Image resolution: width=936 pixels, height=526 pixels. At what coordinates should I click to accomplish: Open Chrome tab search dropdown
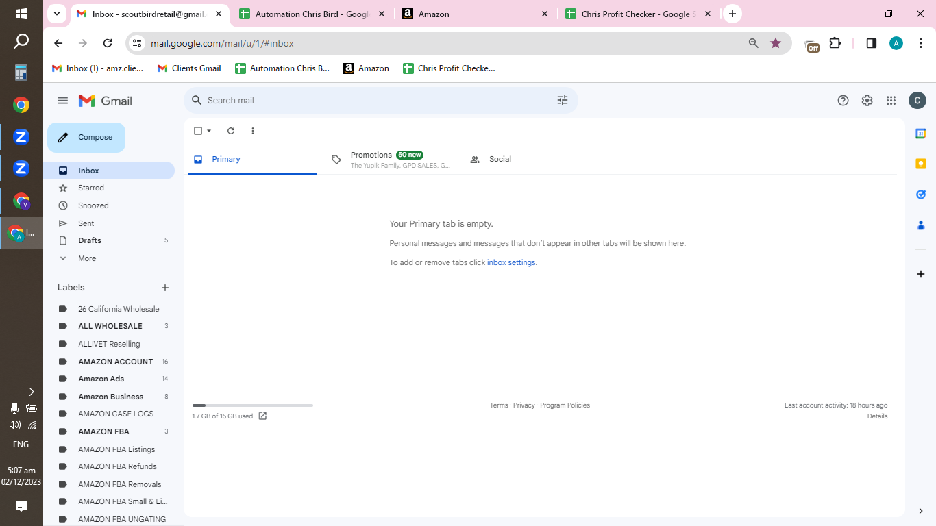point(57,14)
